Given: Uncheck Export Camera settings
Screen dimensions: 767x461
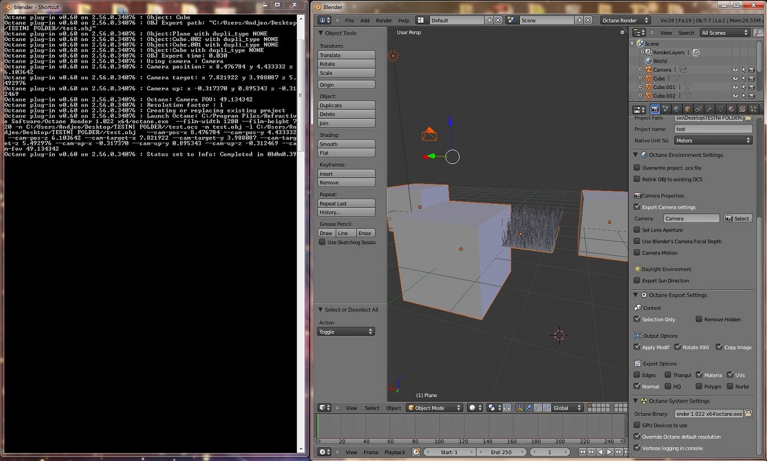Looking at the screenshot, I should (x=637, y=207).
